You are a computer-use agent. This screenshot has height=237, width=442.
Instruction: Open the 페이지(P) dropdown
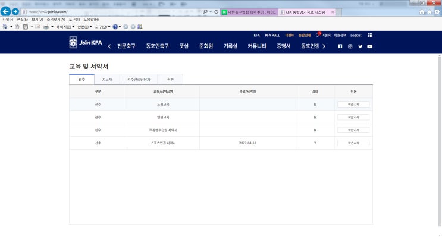(x=65, y=27)
